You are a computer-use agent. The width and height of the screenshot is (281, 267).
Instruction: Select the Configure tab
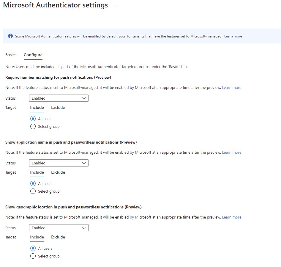tap(33, 55)
